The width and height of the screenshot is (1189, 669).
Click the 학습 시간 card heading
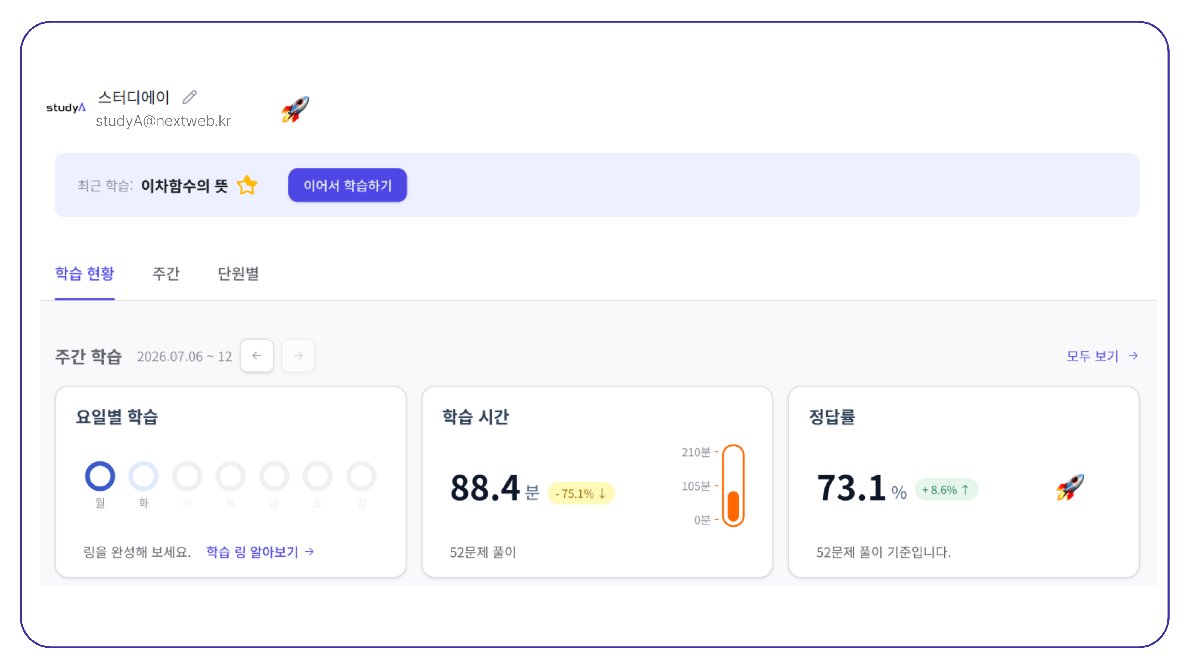(475, 417)
